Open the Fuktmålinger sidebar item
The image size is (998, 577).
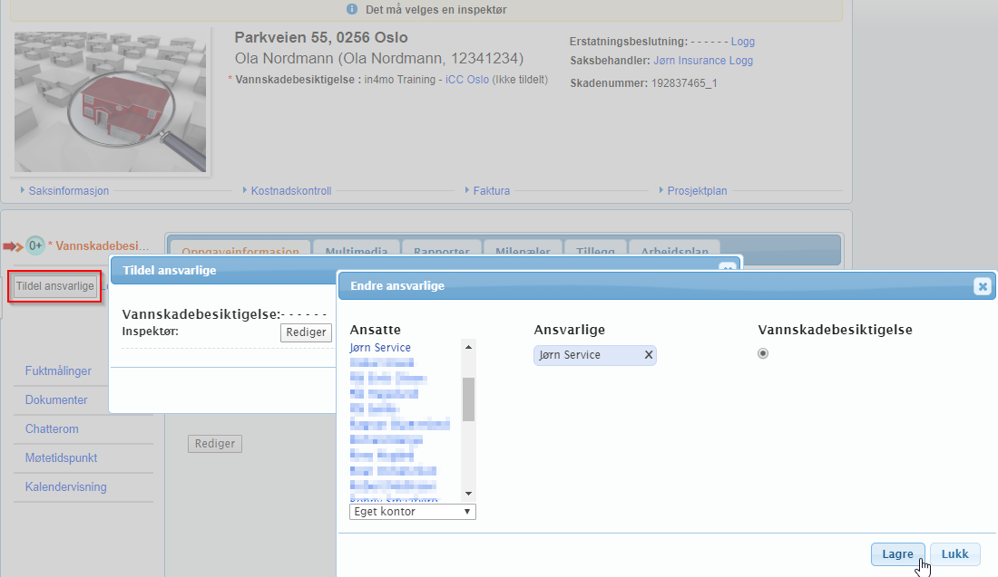[58, 371]
